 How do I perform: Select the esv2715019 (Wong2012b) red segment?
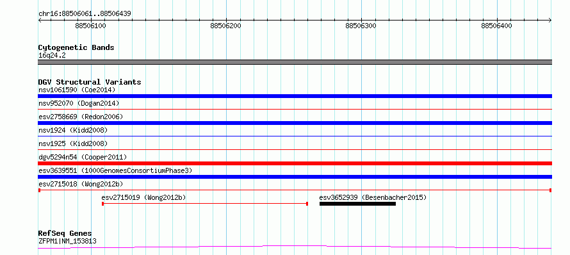(205, 204)
